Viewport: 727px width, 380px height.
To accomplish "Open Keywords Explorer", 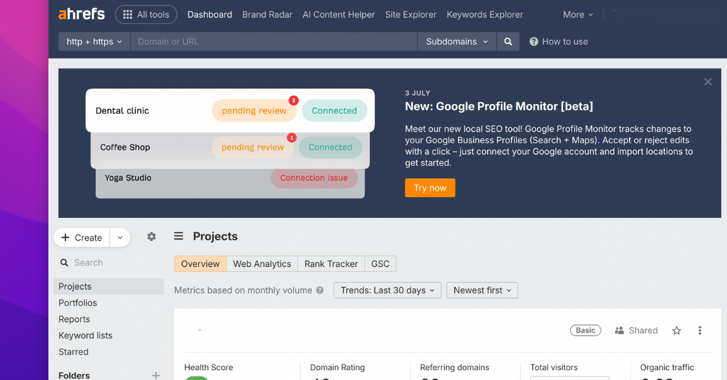I will point(485,15).
